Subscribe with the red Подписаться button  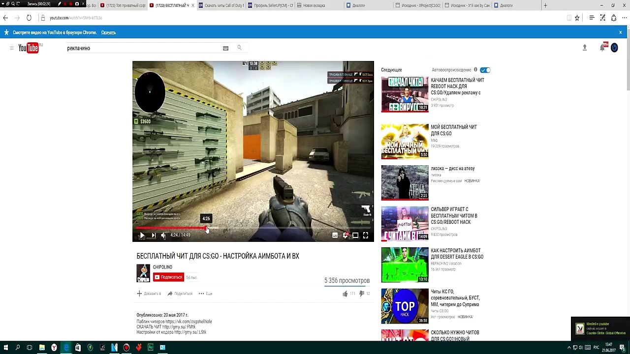(169, 277)
